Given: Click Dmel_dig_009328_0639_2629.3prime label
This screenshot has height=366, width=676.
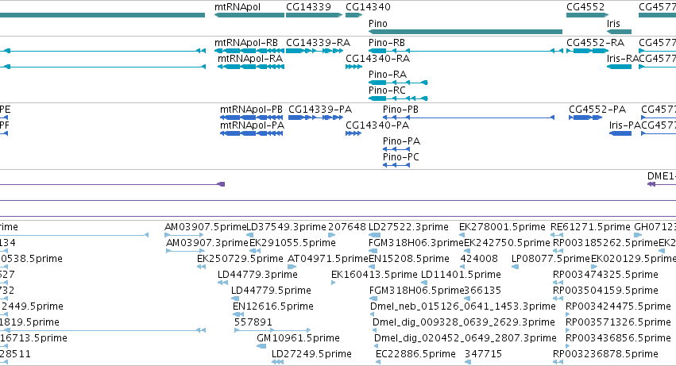Looking at the screenshot, I should click(464, 323).
